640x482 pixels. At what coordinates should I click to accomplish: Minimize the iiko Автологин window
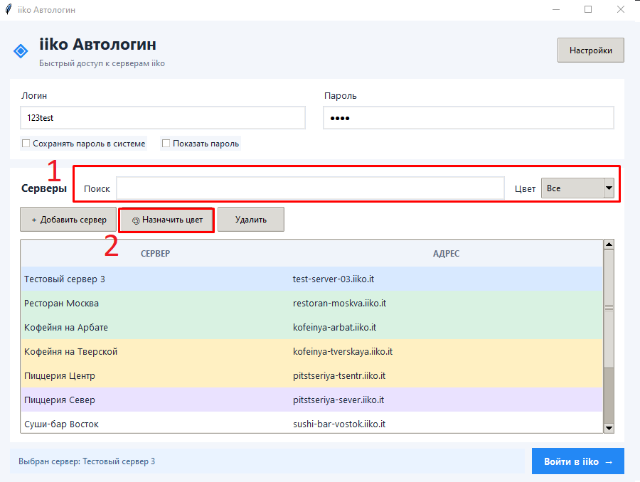pos(556,9)
